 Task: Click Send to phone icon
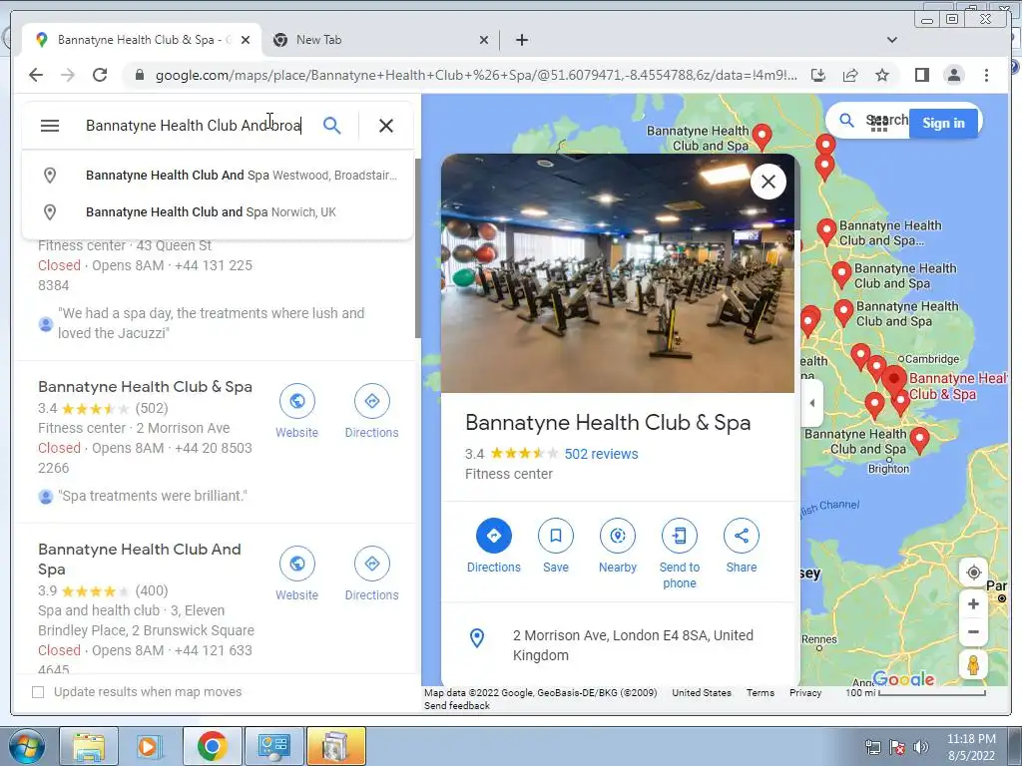click(x=679, y=536)
